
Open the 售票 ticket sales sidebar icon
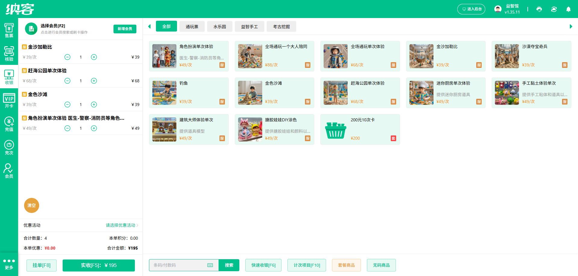tap(9, 30)
